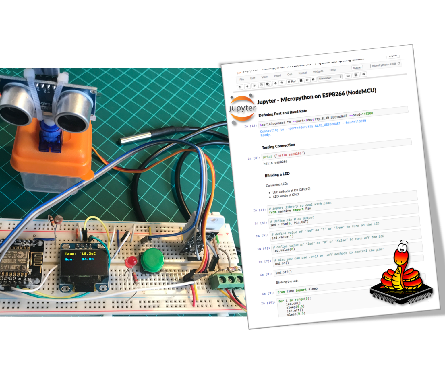Viewport: 445px width, 371px height.
Task: Open the command palette keyboard icon
Action: 348,75
